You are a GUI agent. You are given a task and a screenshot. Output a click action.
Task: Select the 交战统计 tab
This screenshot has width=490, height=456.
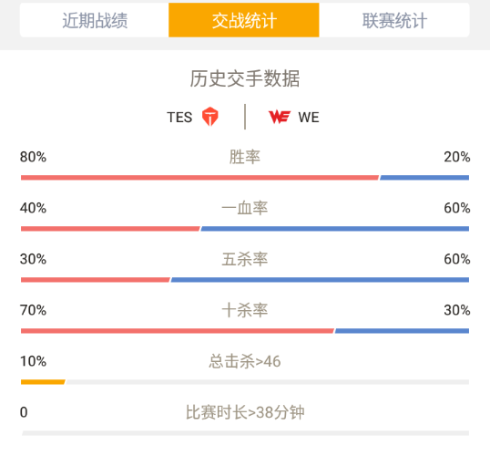pyautogui.click(x=244, y=20)
